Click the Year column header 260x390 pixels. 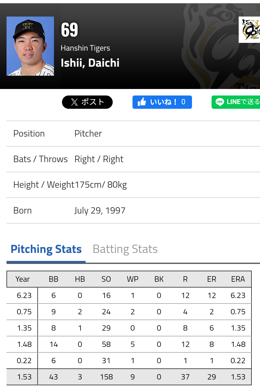pos(23,279)
